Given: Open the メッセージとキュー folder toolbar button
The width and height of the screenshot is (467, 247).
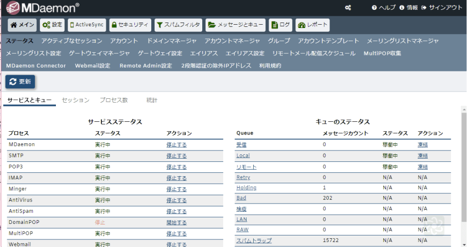Looking at the screenshot, I should [x=236, y=25].
